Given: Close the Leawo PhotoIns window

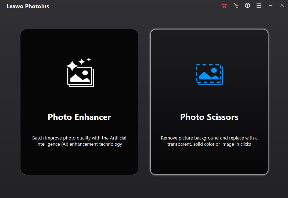Looking at the screenshot, I should click(x=282, y=6).
